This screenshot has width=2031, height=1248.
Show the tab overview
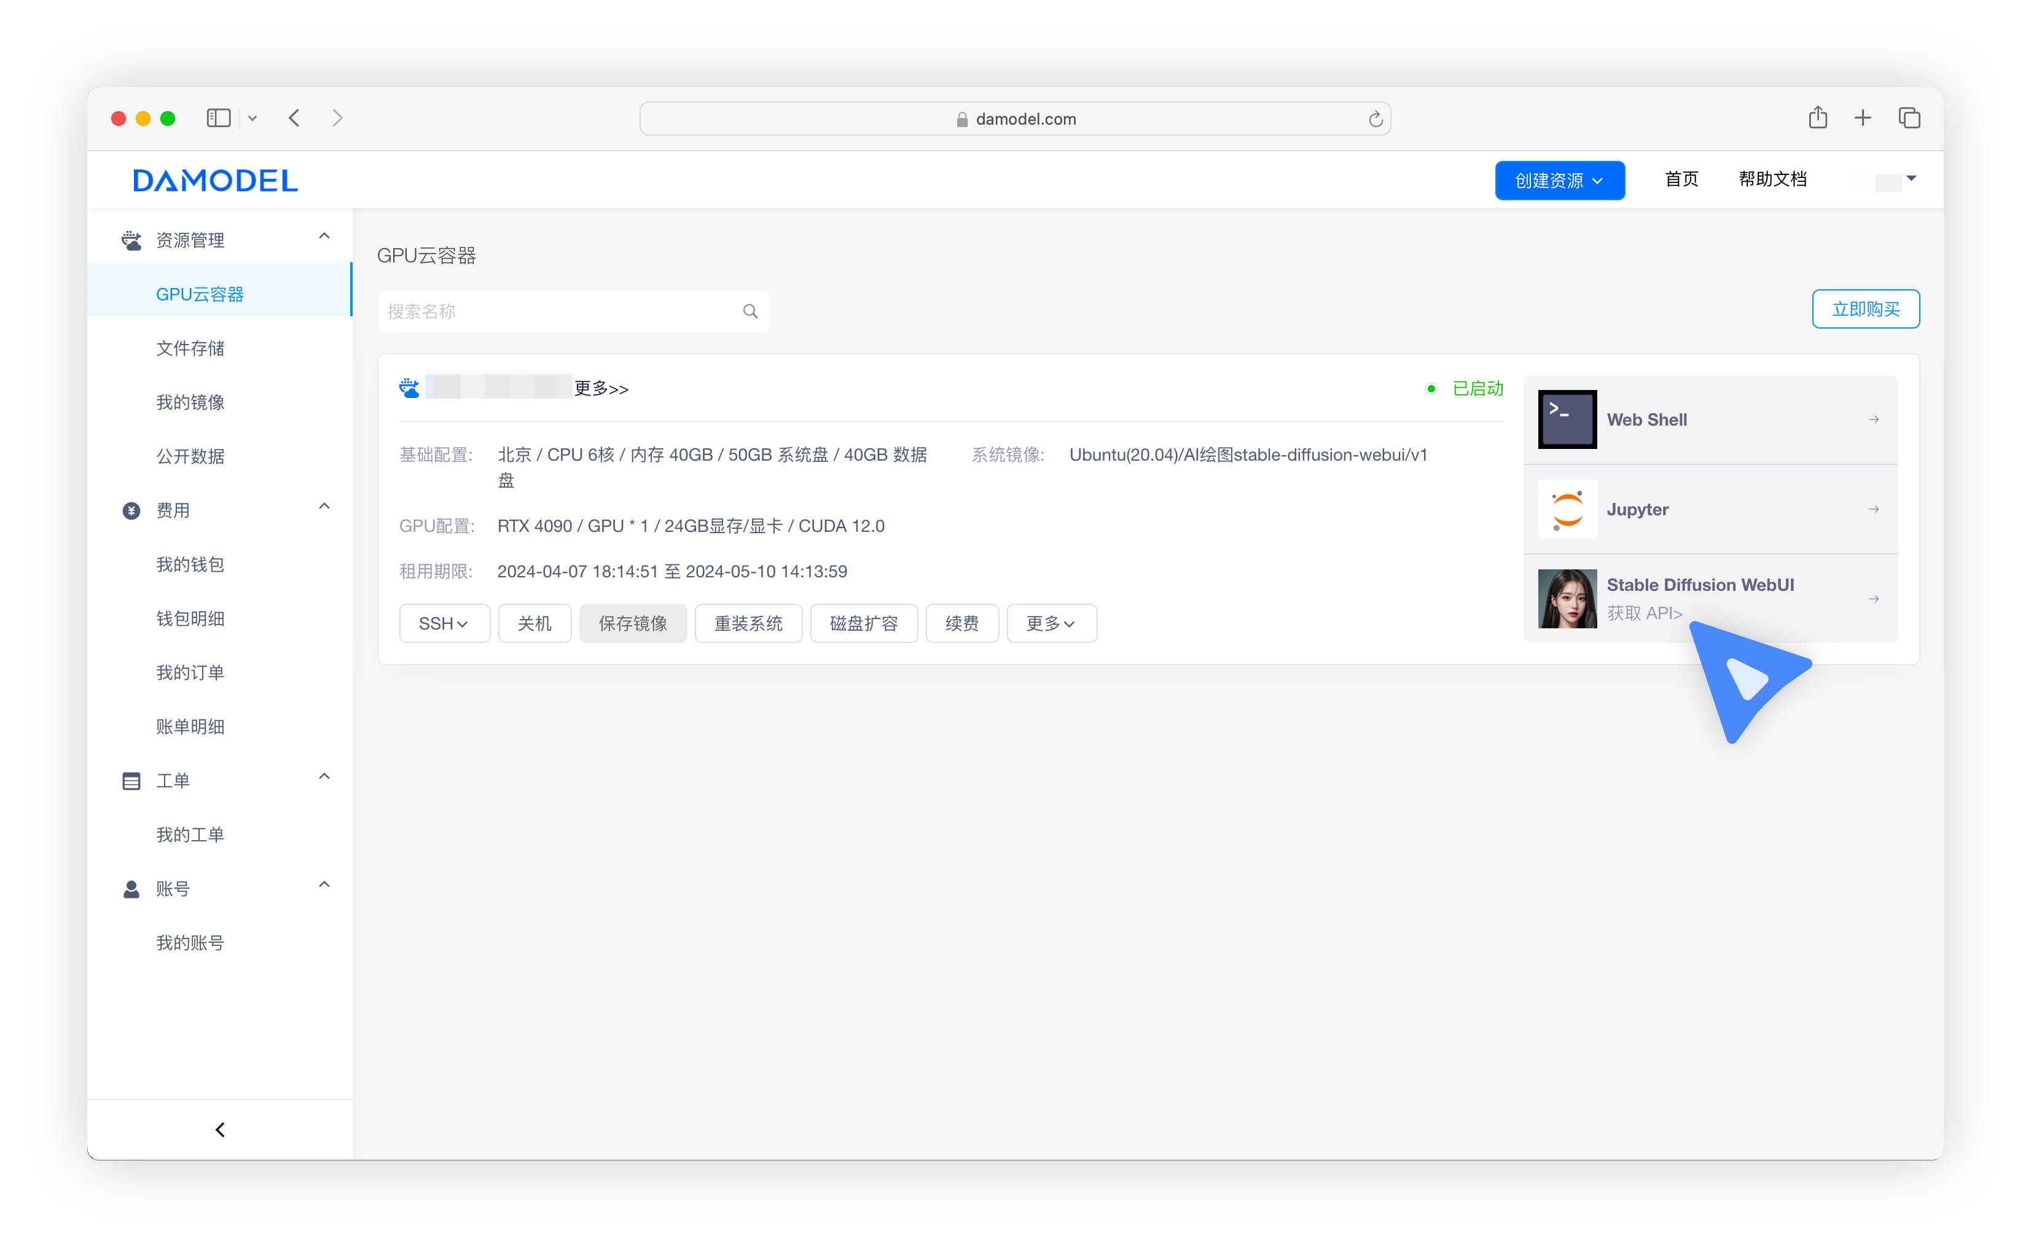(1909, 118)
